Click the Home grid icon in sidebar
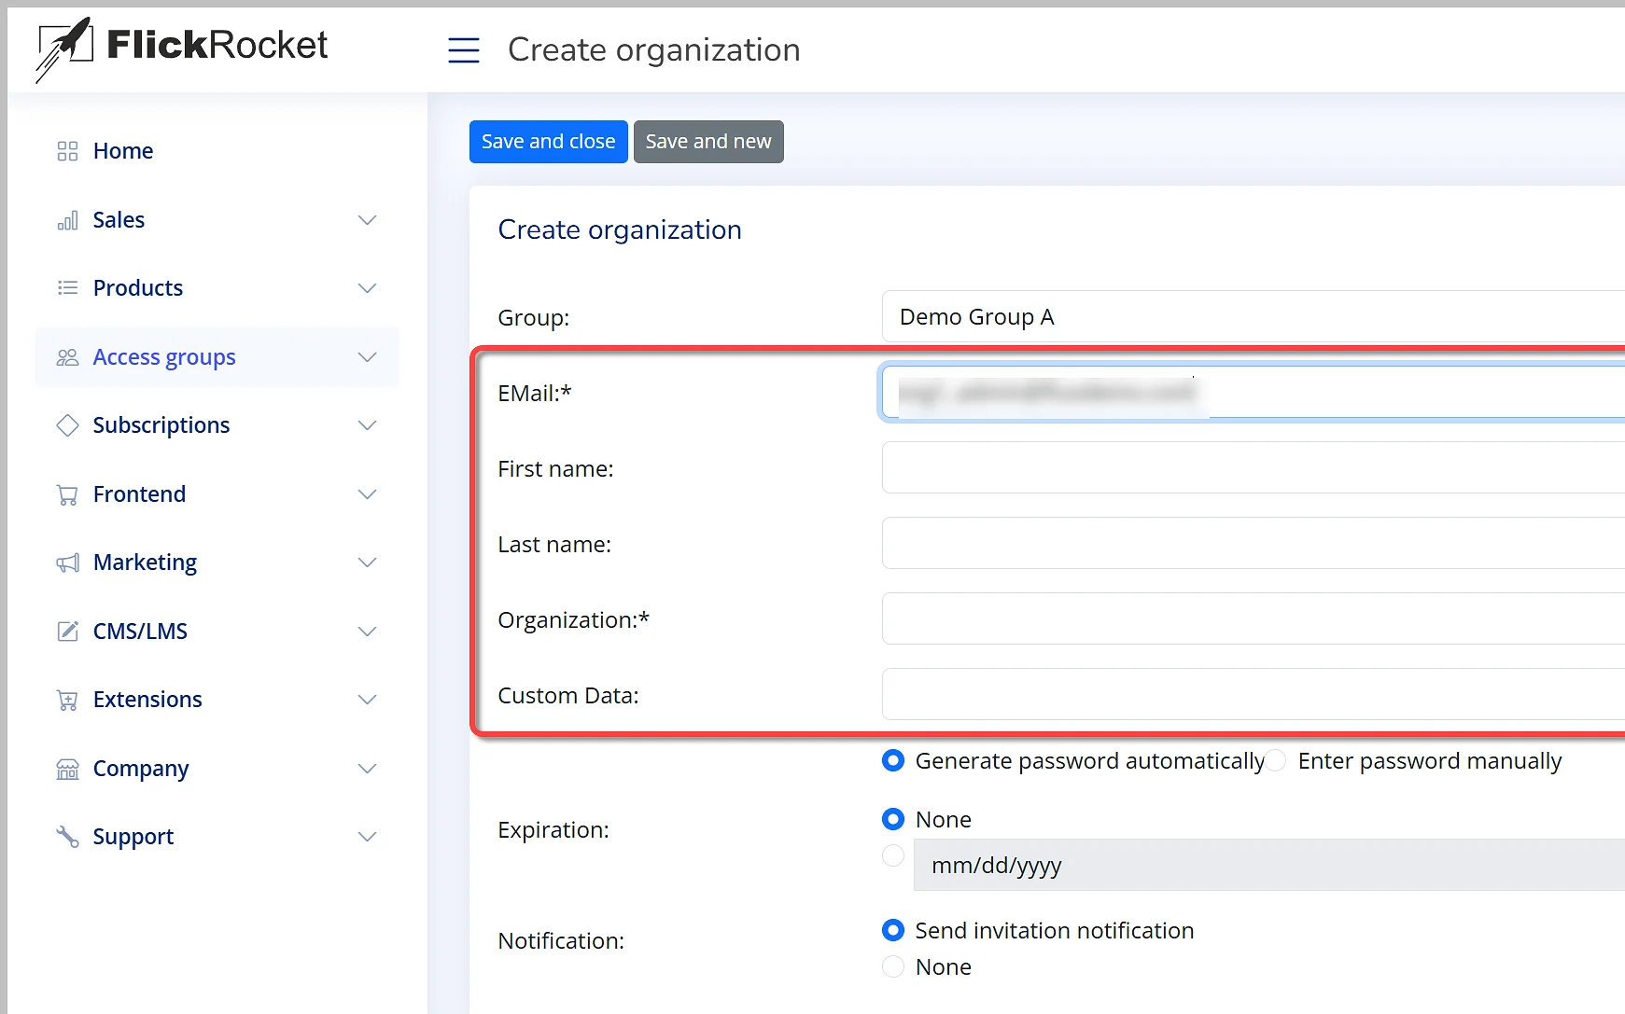 pyautogui.click(x=67, y=151)
